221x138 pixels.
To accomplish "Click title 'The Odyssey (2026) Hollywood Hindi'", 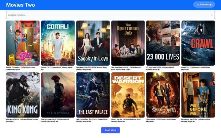I will (x=55, y=119).
